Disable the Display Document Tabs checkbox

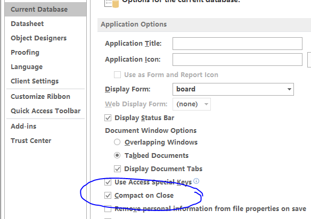point(117,169)
